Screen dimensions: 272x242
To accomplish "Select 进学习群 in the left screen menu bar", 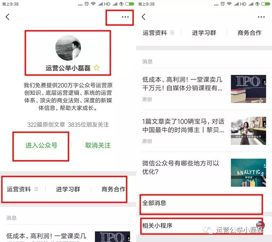I will tap(68, 189).
